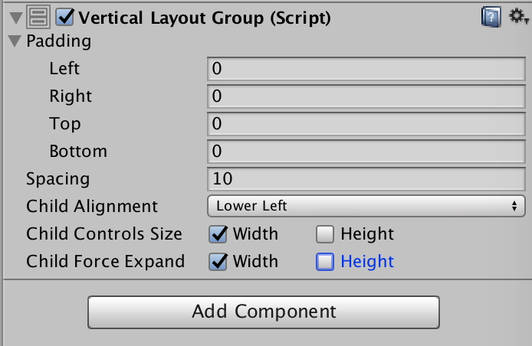Collapse the Padding foldout
The image size is (532, 346).
pos(15,42)
